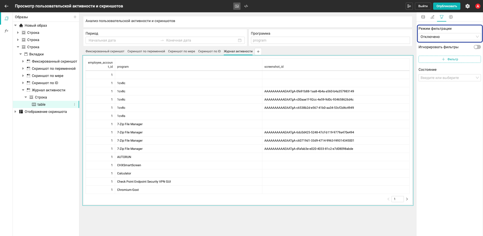Switch to the code view icon
This screenshot has width=483, height=236.
pyautogui.click(x=246, y=6)
